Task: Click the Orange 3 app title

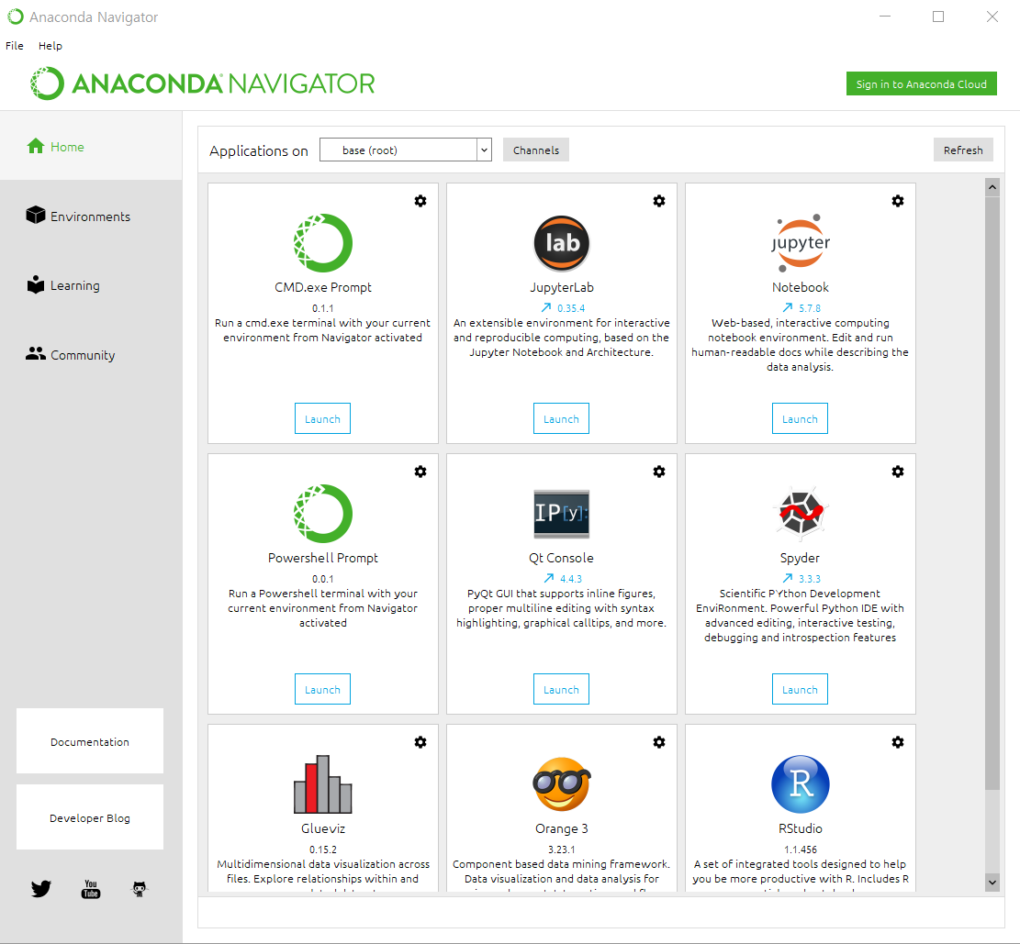Action: click(x=561, y=828)
